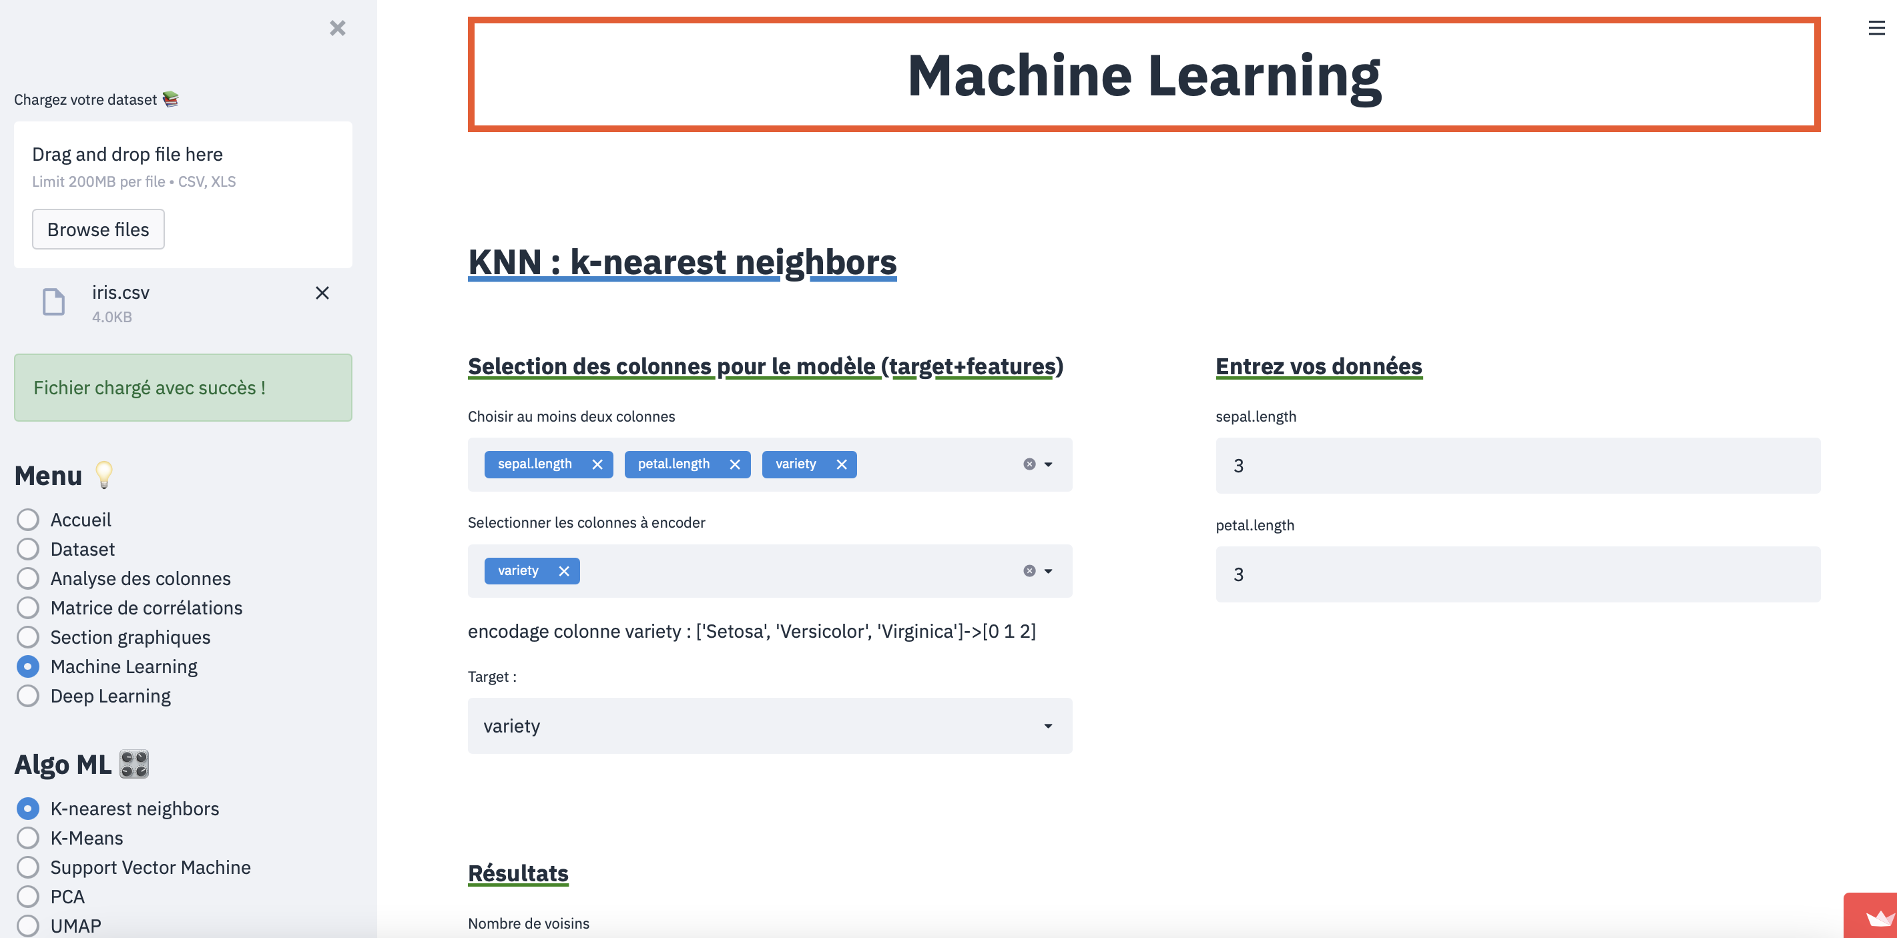The height and width of the screenshot is (938, 1897).
Task: Remove sepal.length tag from column selection
Action: tap(597, 464)
